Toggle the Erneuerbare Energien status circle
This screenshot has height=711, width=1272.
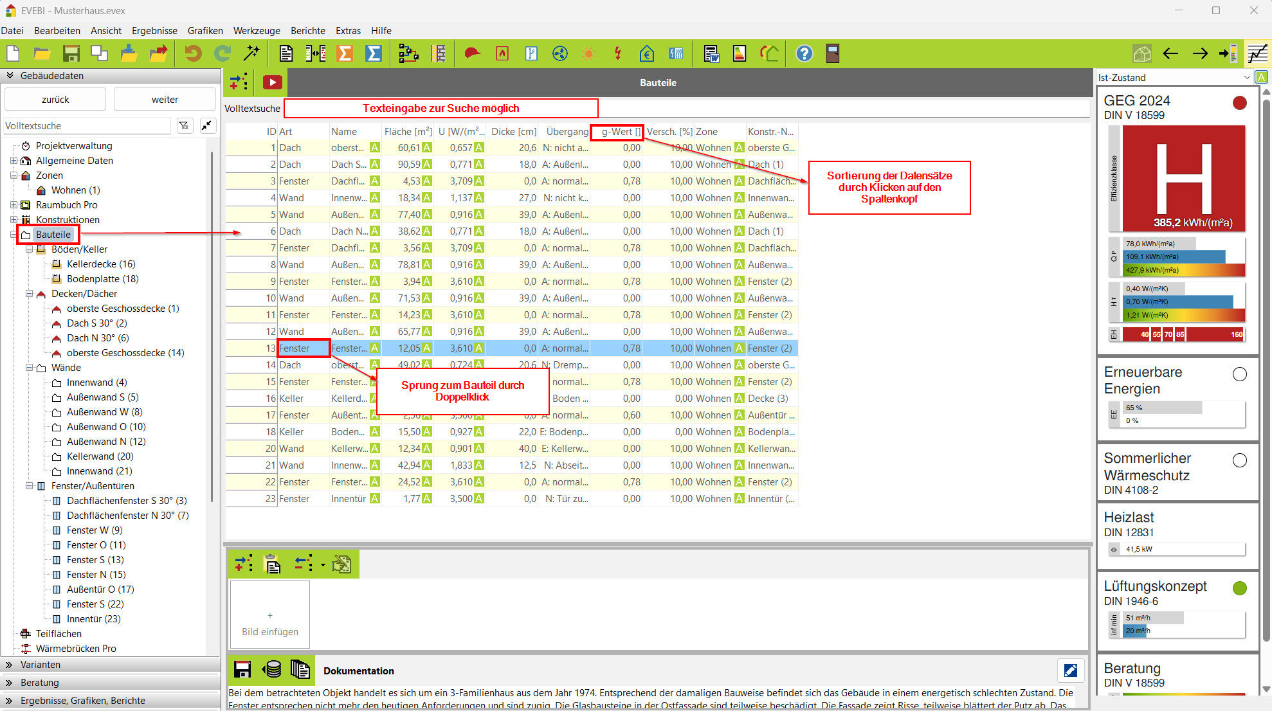point(1239,374)
